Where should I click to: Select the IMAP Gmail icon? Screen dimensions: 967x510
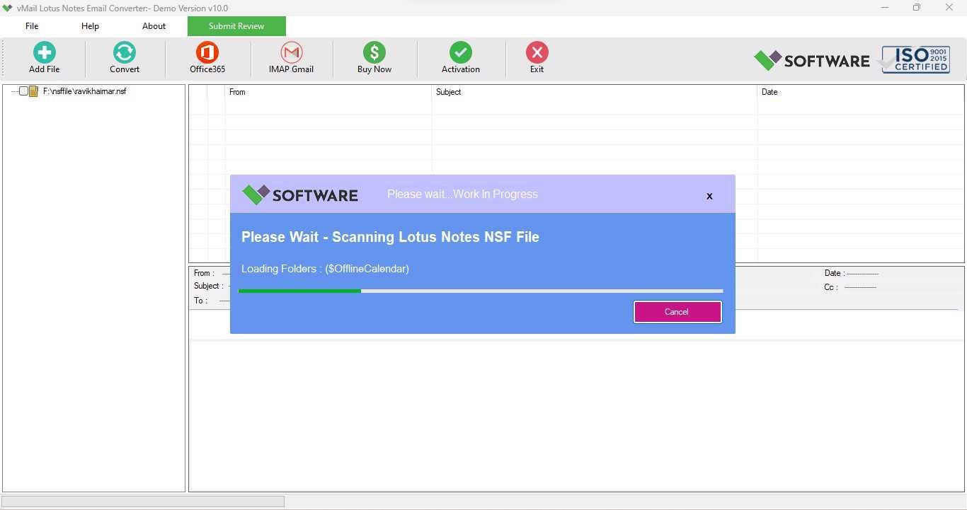(x=292, y=52)
